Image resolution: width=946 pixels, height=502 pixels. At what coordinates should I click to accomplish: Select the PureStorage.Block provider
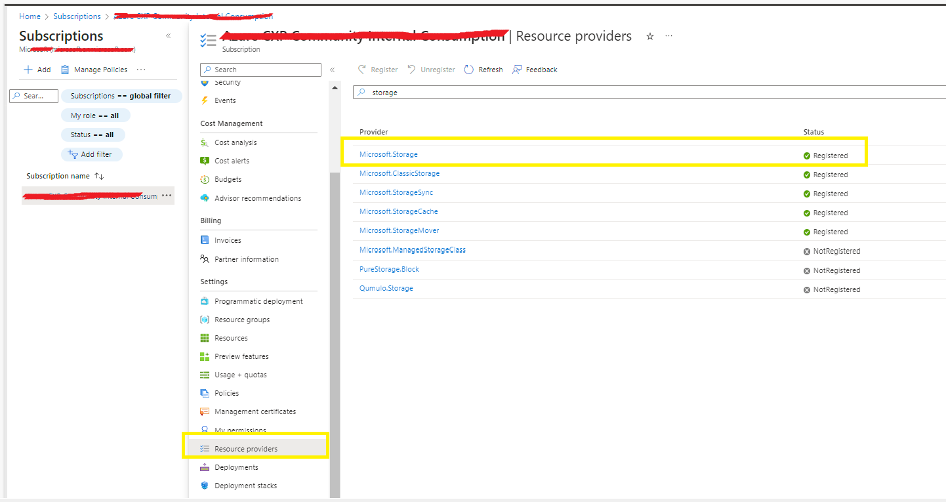pos(389,269)
